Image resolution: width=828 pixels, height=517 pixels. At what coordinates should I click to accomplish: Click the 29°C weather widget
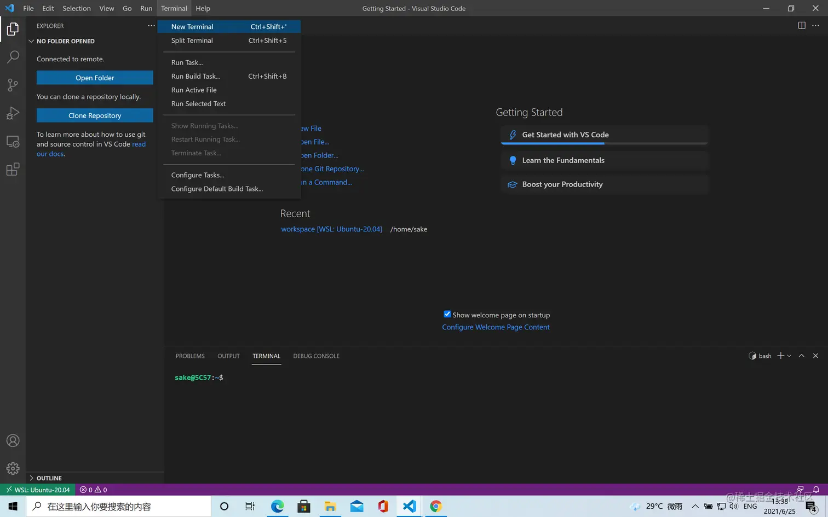(656, 507)
